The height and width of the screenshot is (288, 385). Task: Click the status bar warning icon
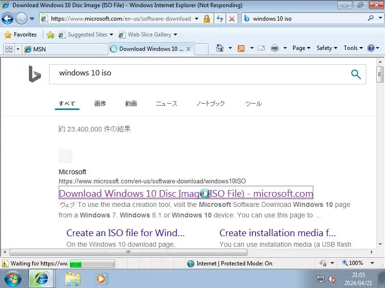click(x=4, y=264)
